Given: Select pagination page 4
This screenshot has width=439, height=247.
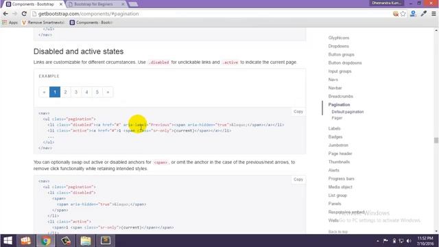Looking at the screenshot, I should point(87,92).
